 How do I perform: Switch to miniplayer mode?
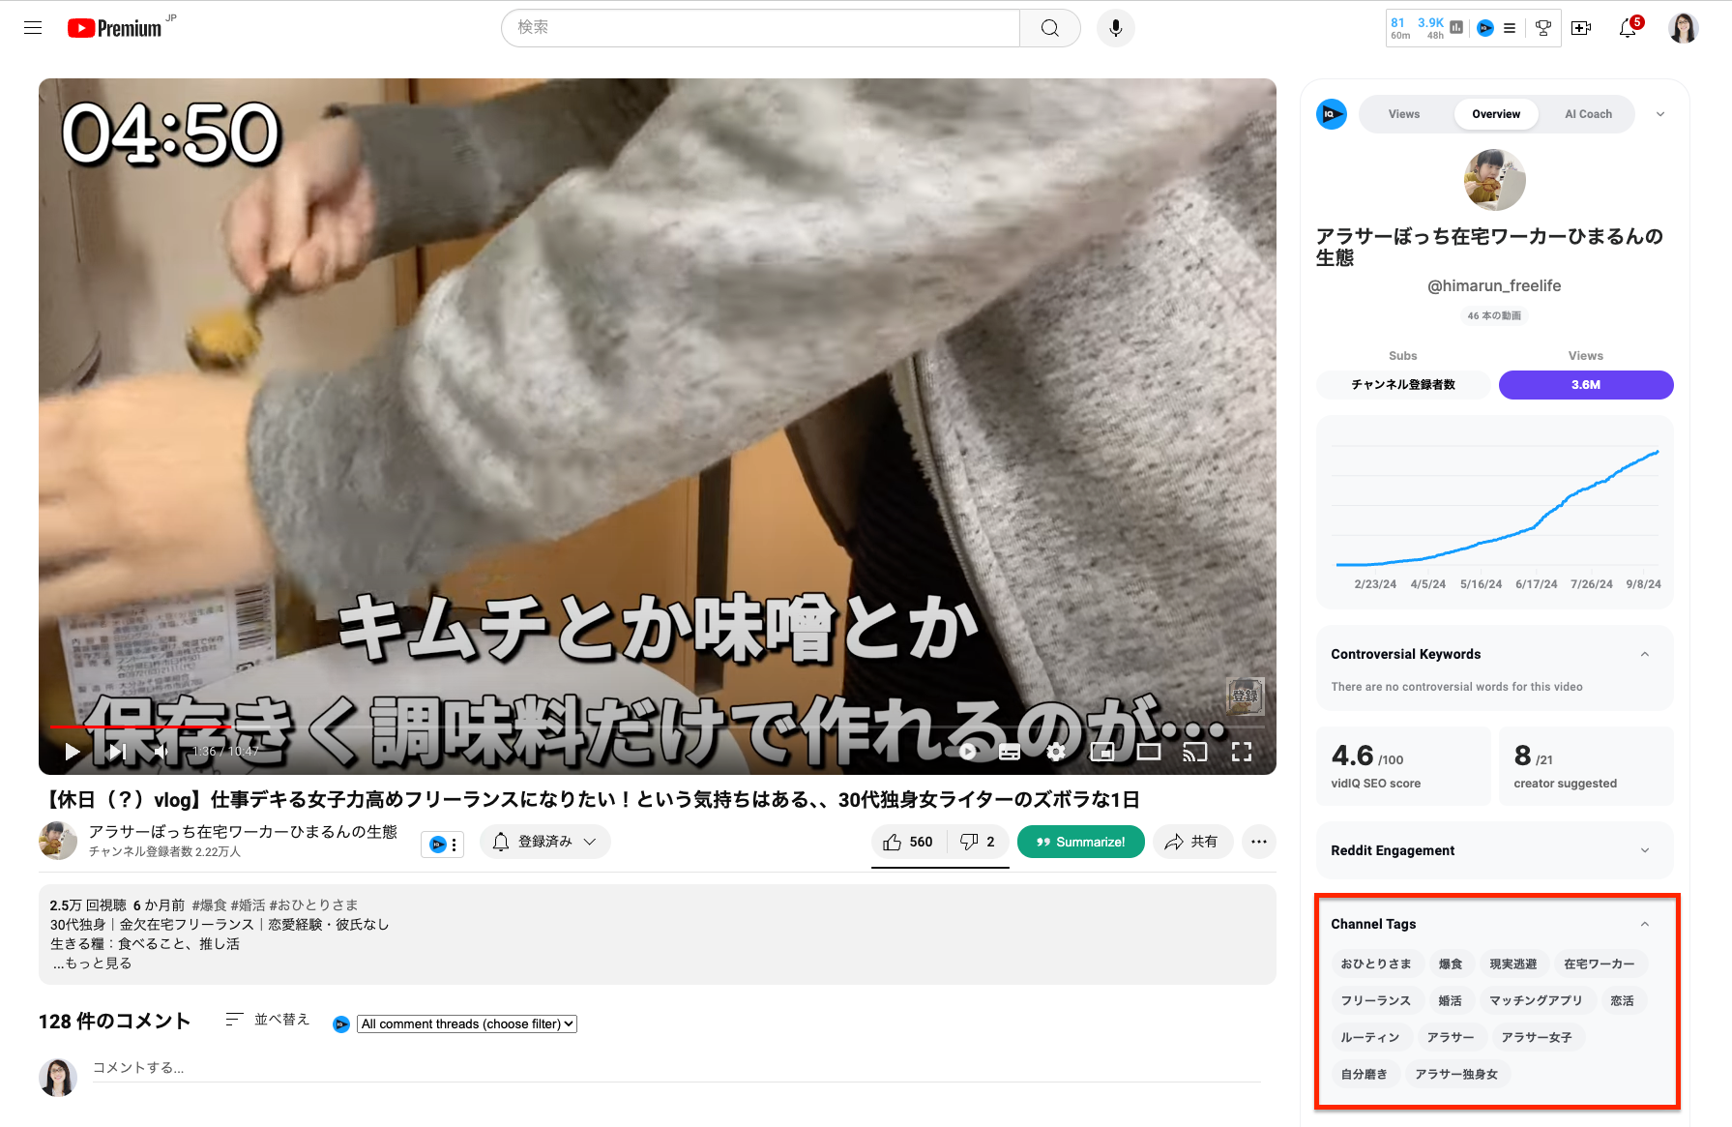tap(1102, 752)
